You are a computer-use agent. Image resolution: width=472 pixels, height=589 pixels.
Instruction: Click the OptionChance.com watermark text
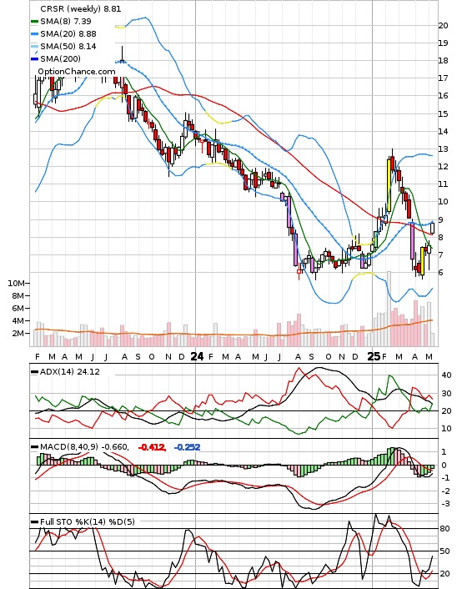tap(77, 72)
